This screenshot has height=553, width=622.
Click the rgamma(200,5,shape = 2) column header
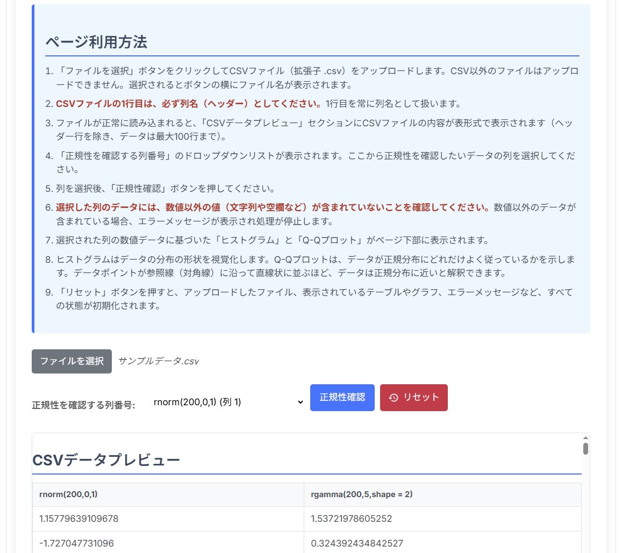442,494
